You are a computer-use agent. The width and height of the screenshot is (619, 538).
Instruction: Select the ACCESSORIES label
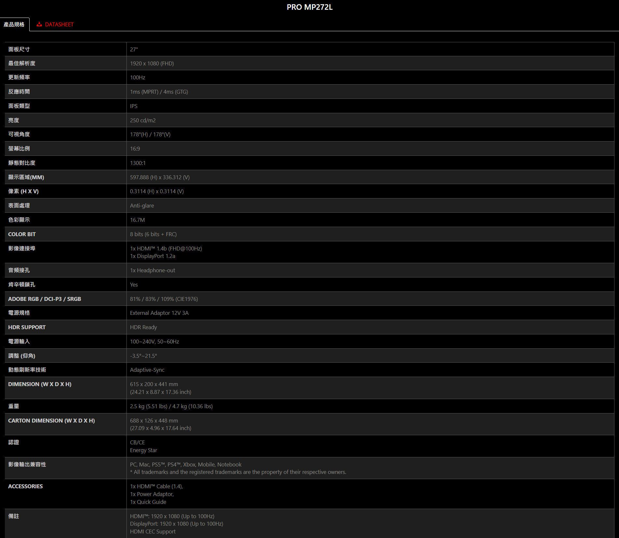click(25, 486)
